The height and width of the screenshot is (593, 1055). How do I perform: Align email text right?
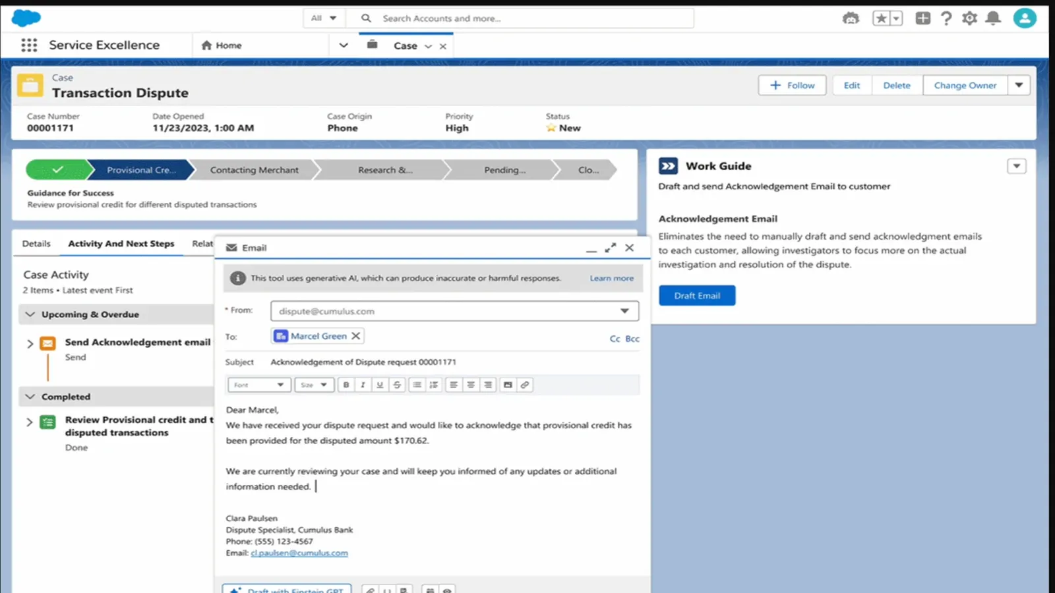(x=488, y=385)
